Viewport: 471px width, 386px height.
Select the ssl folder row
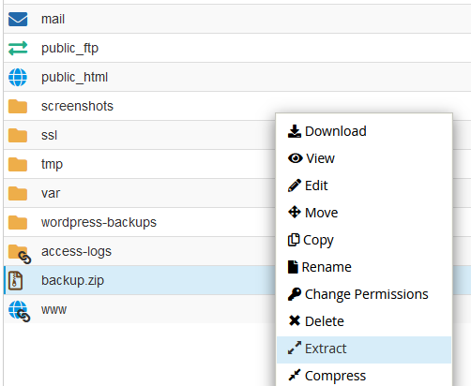140,135
